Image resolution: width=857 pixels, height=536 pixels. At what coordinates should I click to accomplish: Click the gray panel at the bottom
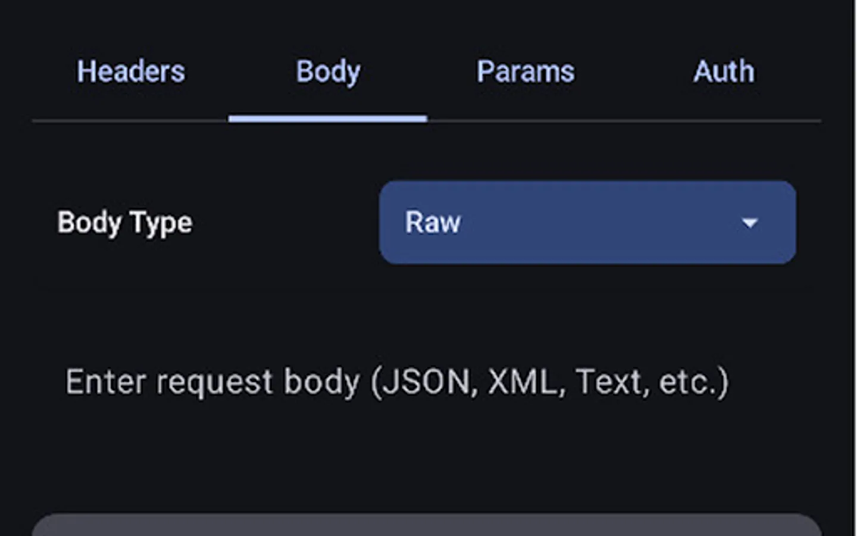pyautogui.click(x=426, y=525)
